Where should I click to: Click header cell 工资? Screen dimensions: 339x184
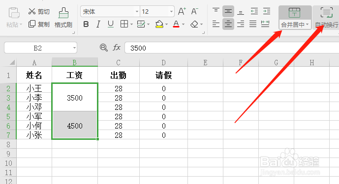tap(75, 75)
